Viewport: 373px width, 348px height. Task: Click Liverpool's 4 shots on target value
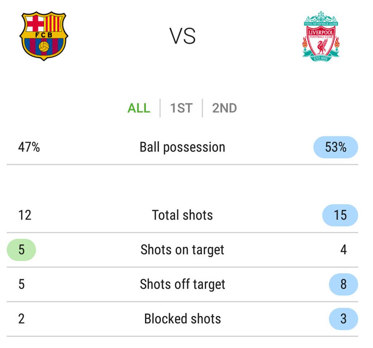343,250
